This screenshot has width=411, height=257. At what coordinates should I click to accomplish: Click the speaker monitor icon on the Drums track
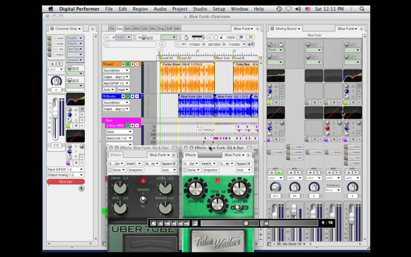123,96
